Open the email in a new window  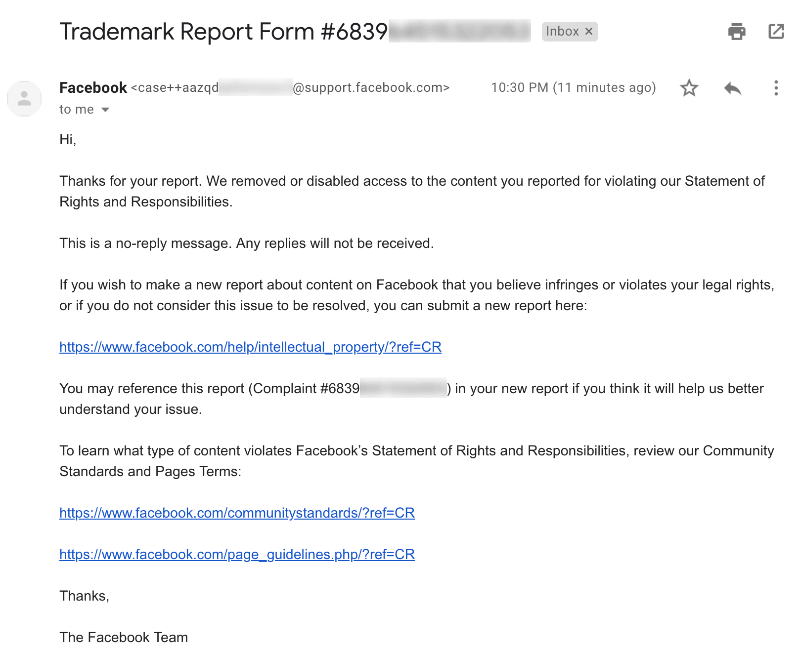pos(776,32)
